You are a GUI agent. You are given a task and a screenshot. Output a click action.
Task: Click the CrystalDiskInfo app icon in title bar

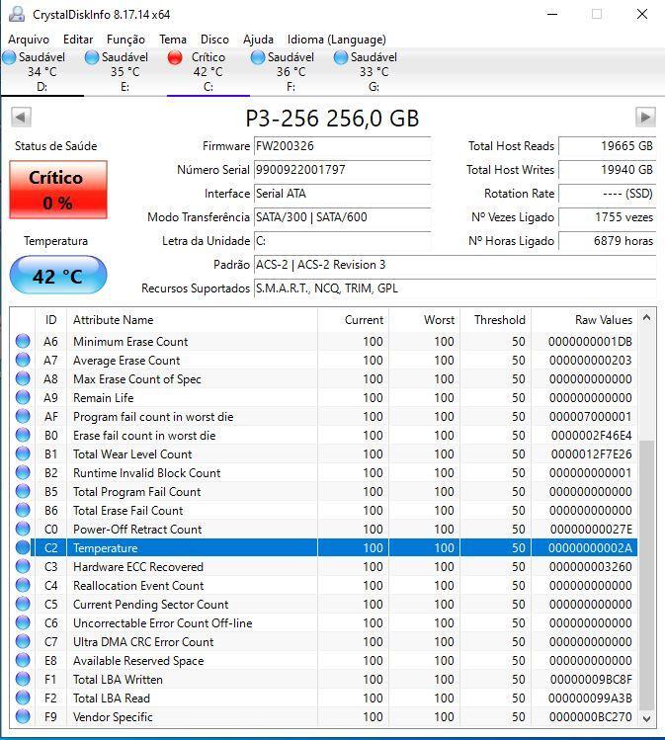point(17,14)
